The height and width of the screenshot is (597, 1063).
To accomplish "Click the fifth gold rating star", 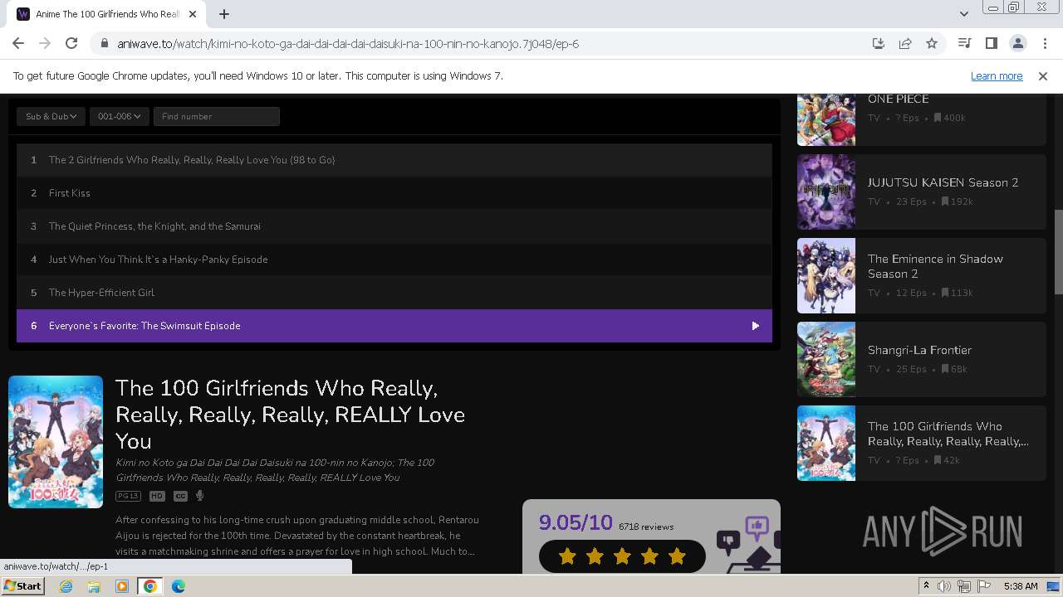I will [677, 556].
